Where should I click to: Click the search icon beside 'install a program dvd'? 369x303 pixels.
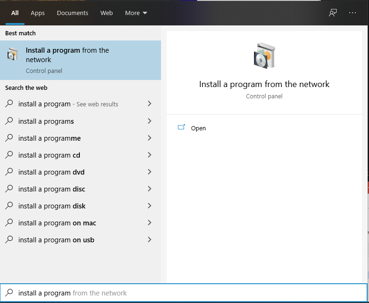(9, 172)
